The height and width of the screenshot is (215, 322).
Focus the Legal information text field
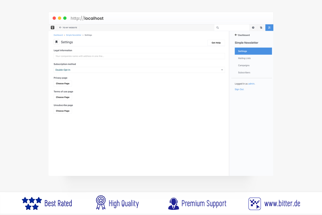coord(139,56)
